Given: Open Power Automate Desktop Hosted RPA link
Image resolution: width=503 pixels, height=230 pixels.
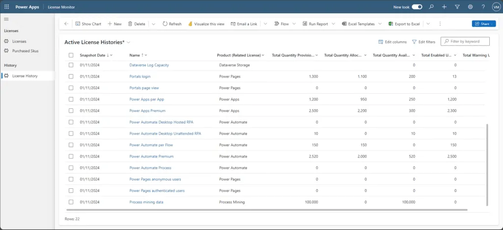Looking at the screenshot, I should point(161,122).
